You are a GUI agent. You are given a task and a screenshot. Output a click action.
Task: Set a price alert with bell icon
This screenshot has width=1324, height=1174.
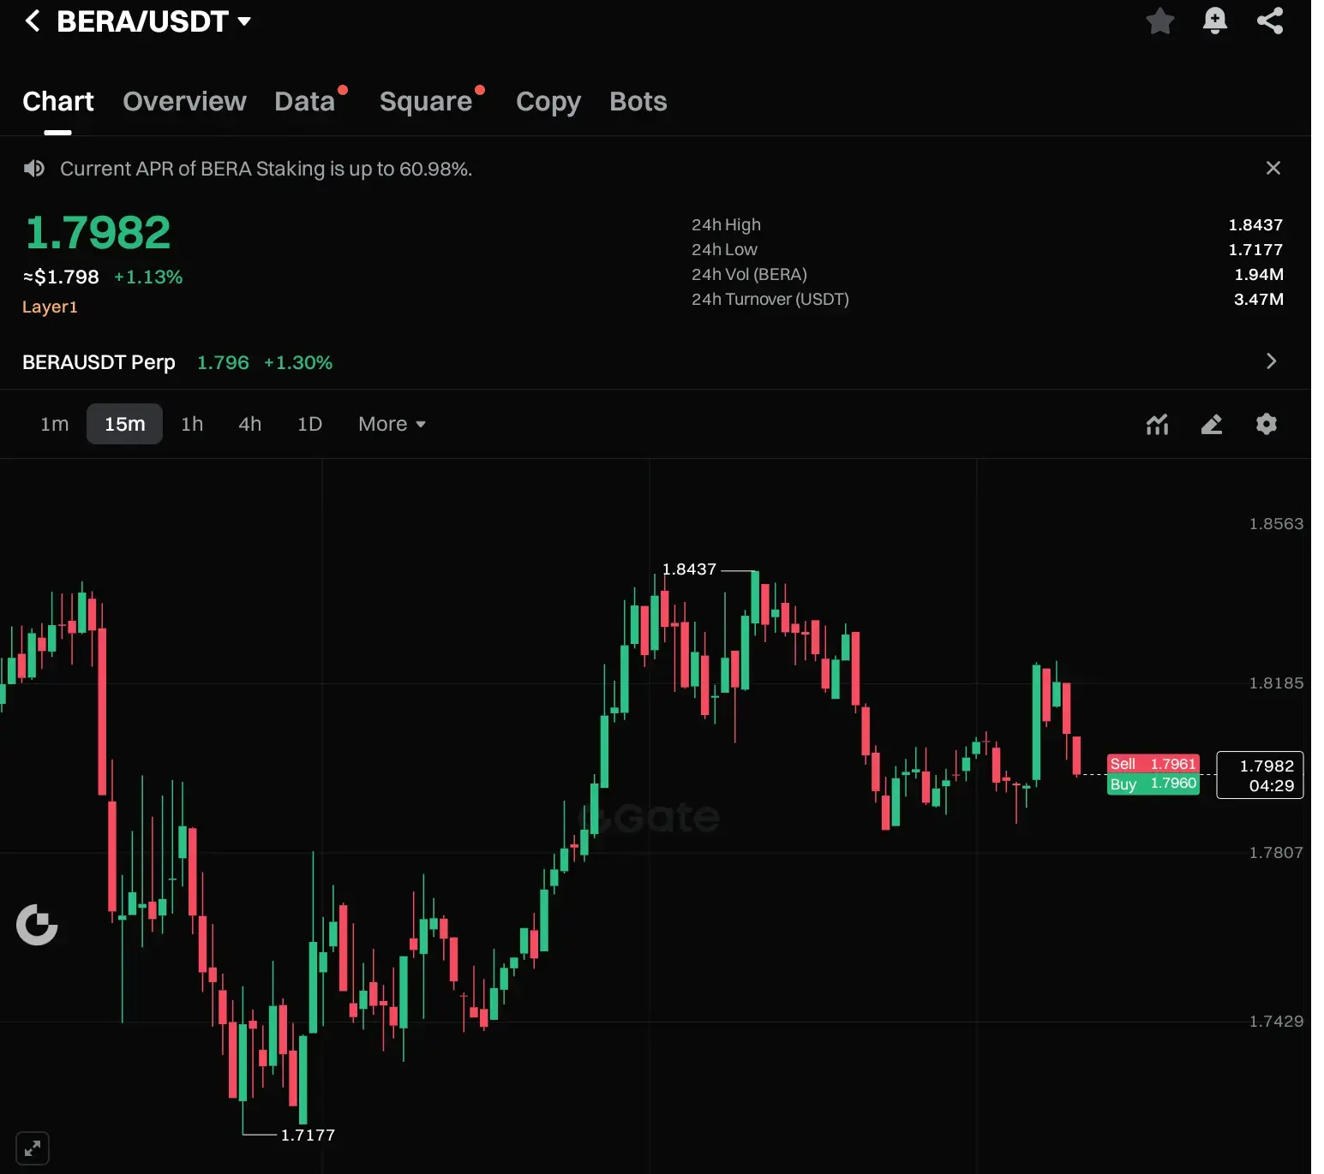coord(1214,21)
